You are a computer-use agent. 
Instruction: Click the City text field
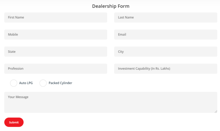point(166,52)
